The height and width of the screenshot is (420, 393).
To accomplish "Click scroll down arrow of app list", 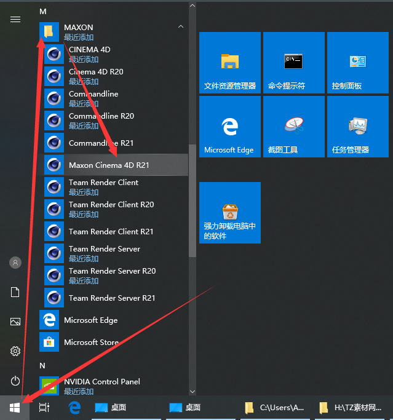I will coord(193,391).
